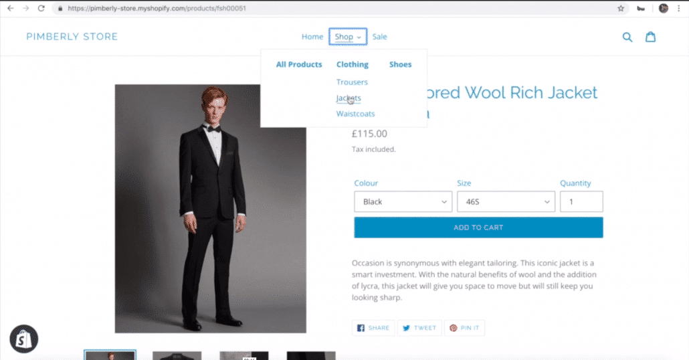Focus the Quantity input field
This screenshot has width=689, height=360.
tap(581, 202)
